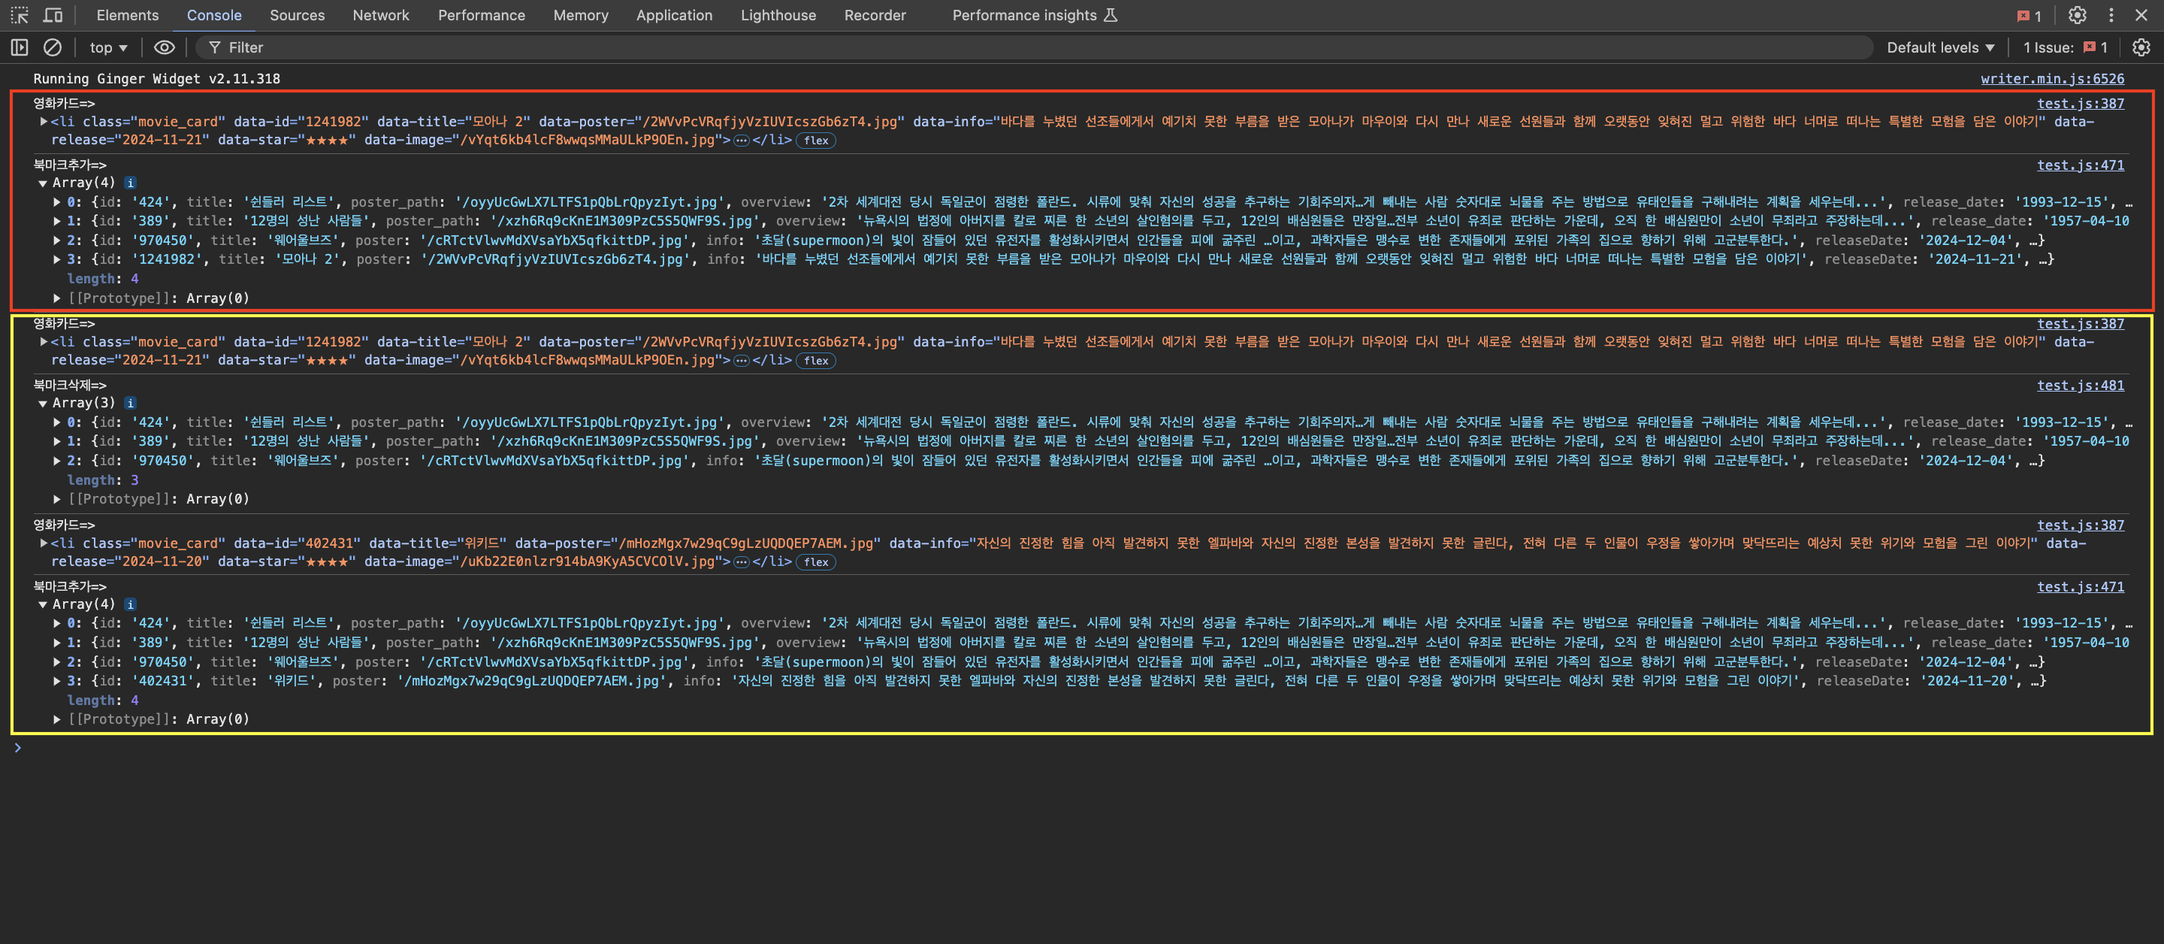
Task: Activate the inspect element picker icon
Action: 20,15
